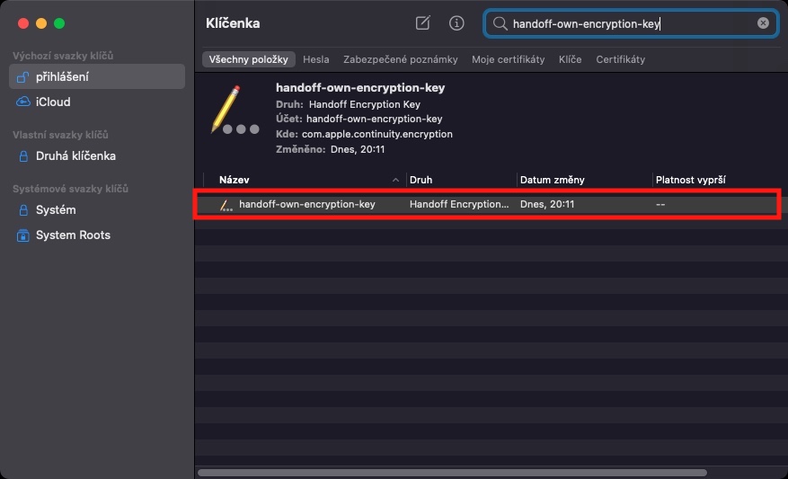Screen dimensions: 788x479
Task: Click the magnifying glass search icon
Action: click(501, 24)
